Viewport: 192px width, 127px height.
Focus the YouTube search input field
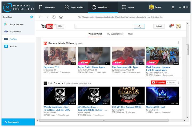(104, 26)
